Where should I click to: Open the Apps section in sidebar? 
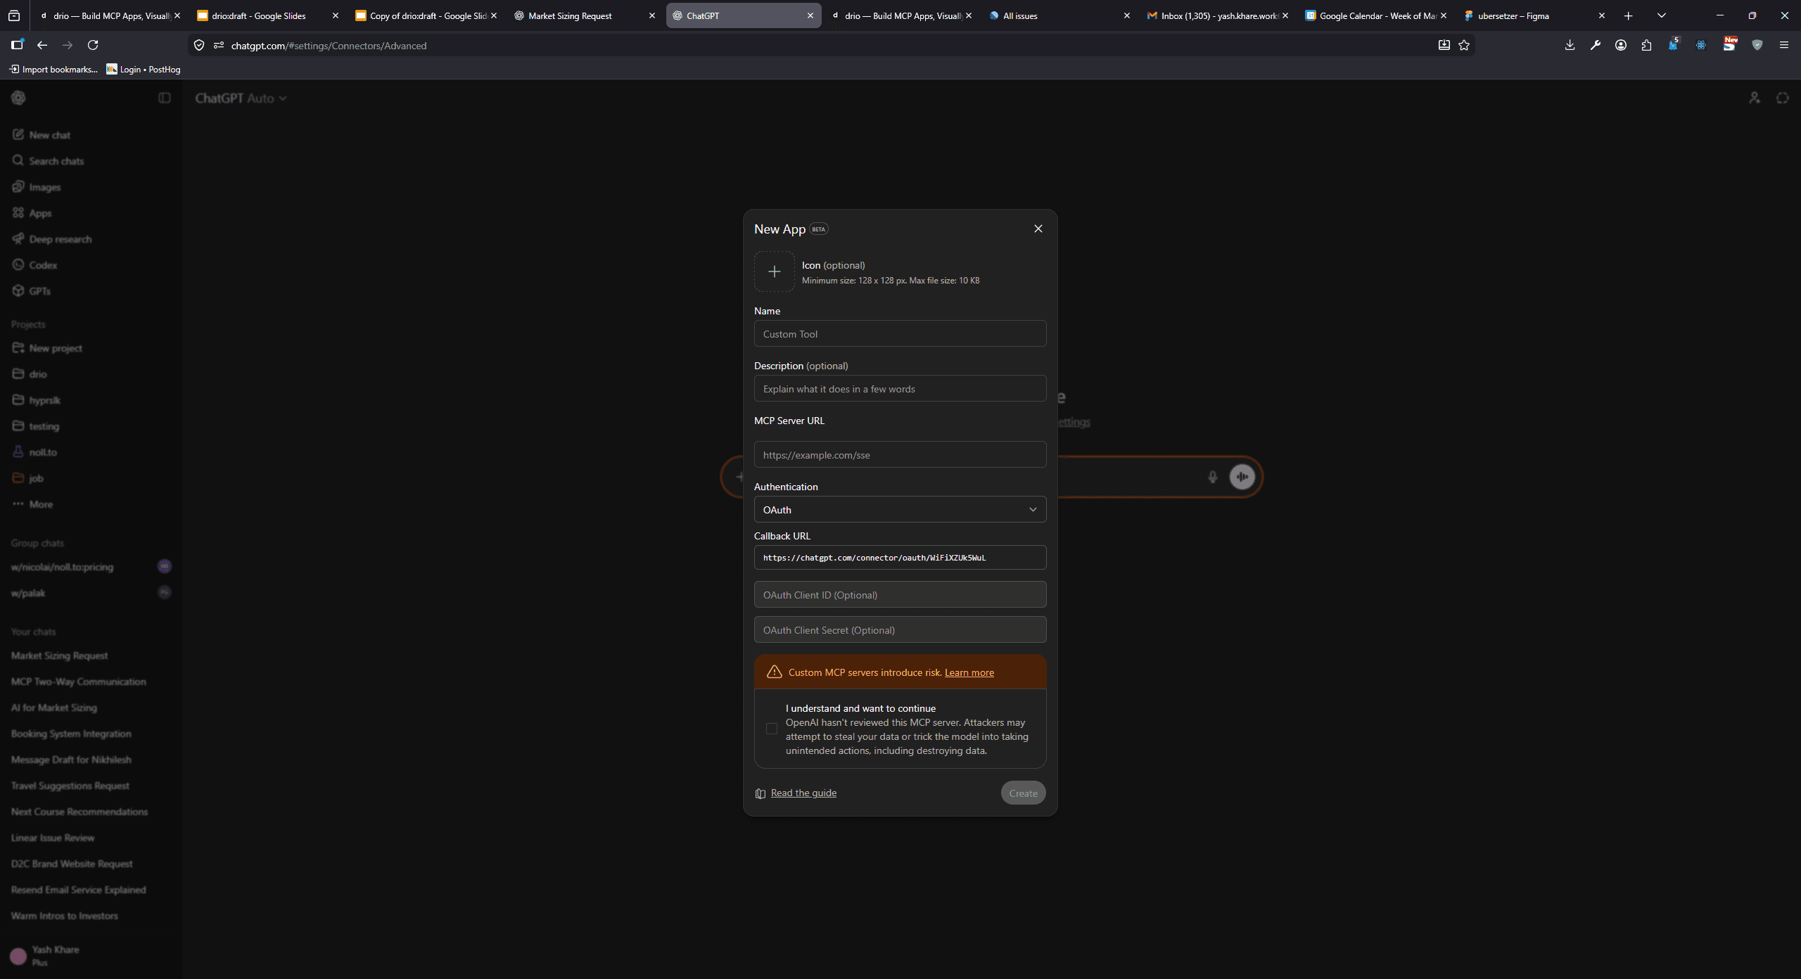(41, 212)
